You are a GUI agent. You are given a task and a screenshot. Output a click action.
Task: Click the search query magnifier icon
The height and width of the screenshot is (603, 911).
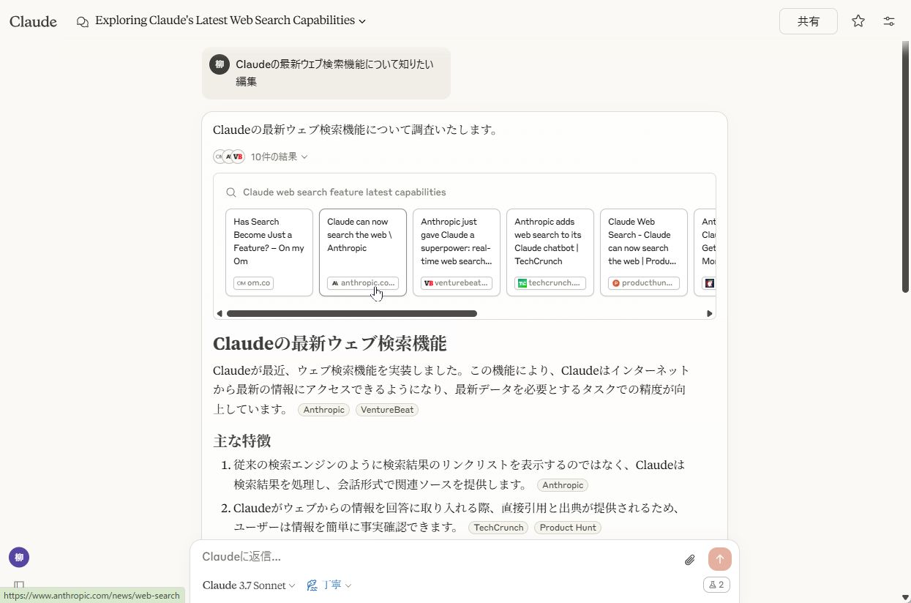[x=231, y=192]
